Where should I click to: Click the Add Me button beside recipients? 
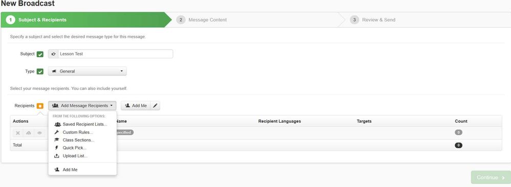pos(136,106)
